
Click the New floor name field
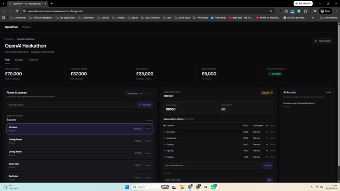[71, 105]
